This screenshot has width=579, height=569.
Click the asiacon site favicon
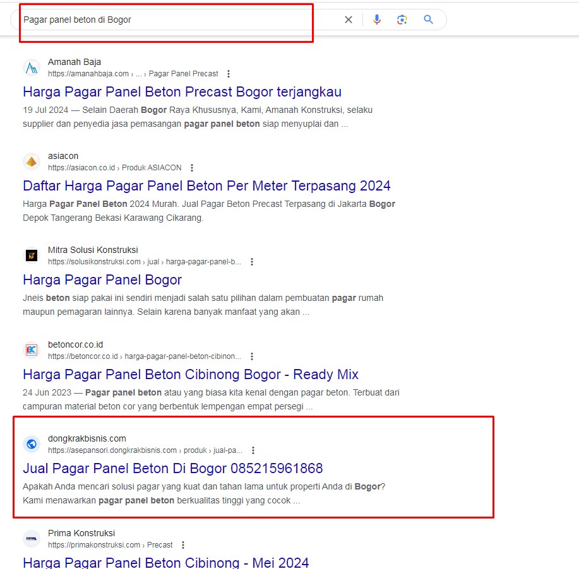tap(32, 161)
